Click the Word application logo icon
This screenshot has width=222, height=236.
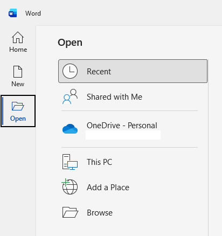click(12, 13)
